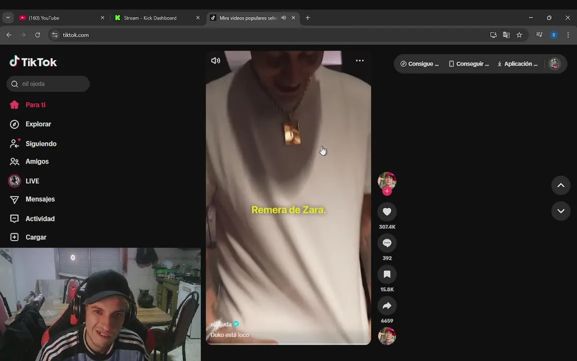577x361 pixels.
Task: Close the Kick Dashboard tab
Action: click(x=198, y=18)
